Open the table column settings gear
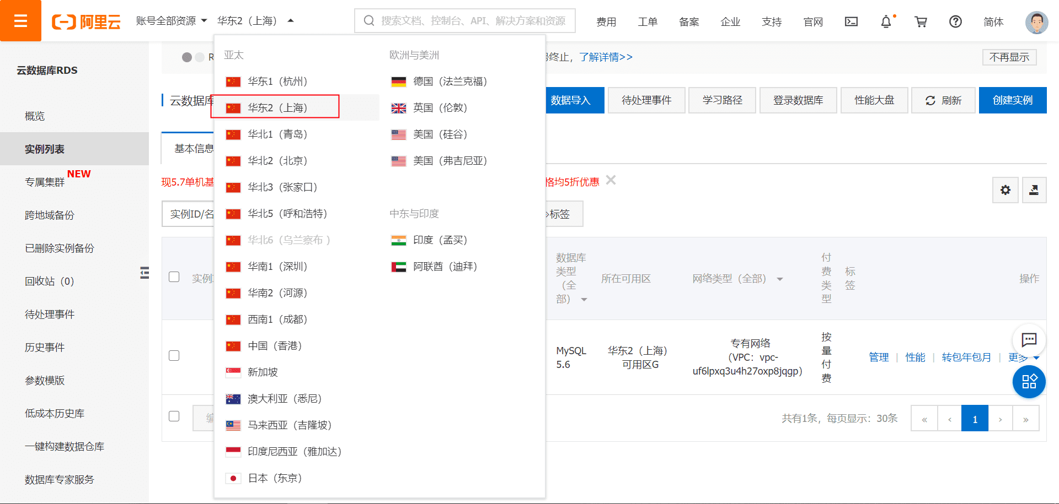 pyautogui.click(x=1005, y=190)
